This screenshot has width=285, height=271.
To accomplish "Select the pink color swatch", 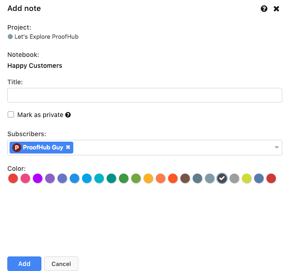I will [25, 178].
